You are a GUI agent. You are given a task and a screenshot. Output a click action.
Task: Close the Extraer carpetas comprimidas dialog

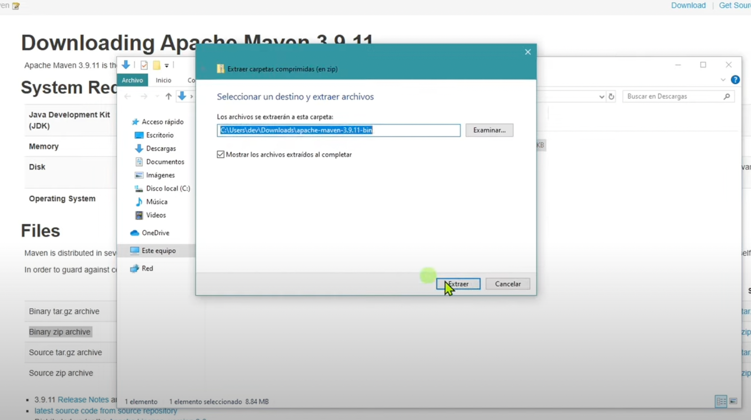[x=528, y=52]
